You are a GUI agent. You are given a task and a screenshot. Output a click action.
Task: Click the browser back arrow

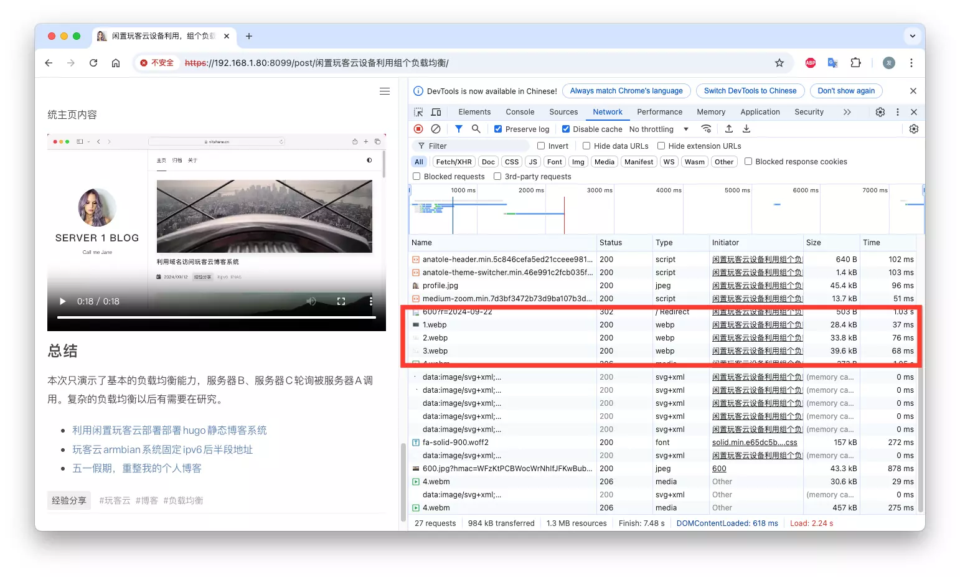(x=49, y=63)
